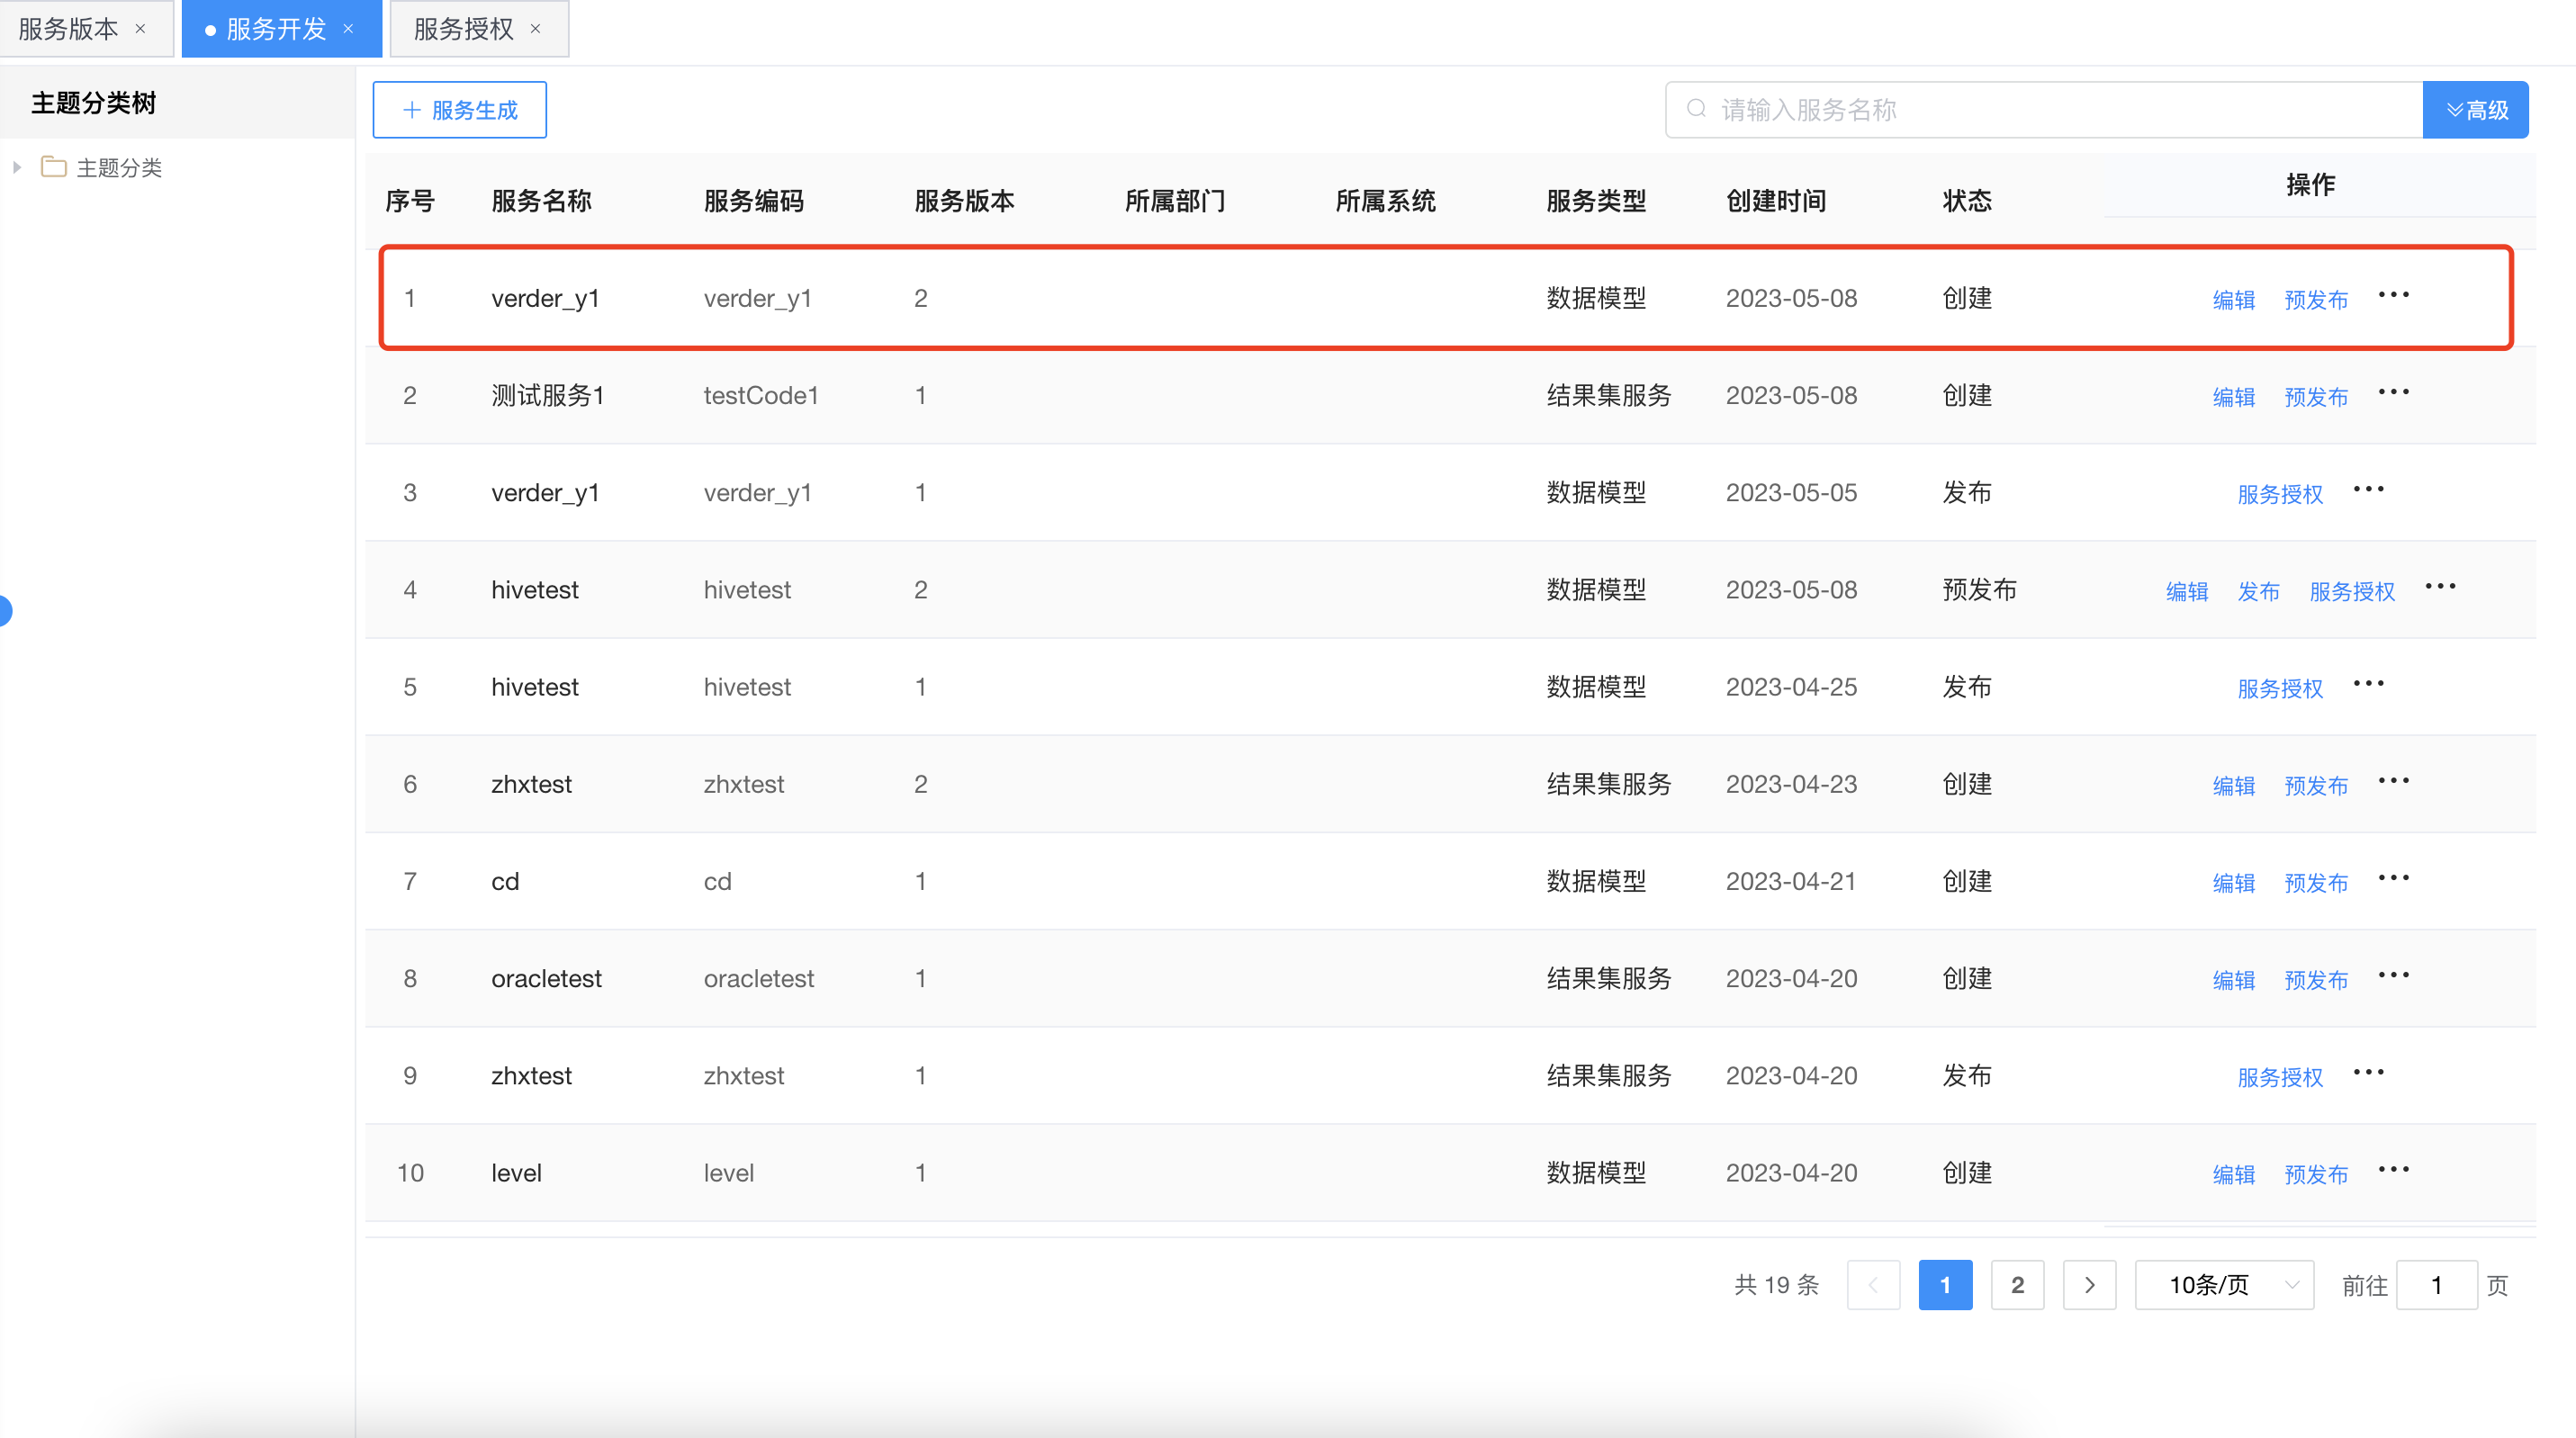The width and height of the screenshot is (2576, 1438).
Task: Go to previous page arrow
Action: pyautogui.click(x=1873, y=1285)
